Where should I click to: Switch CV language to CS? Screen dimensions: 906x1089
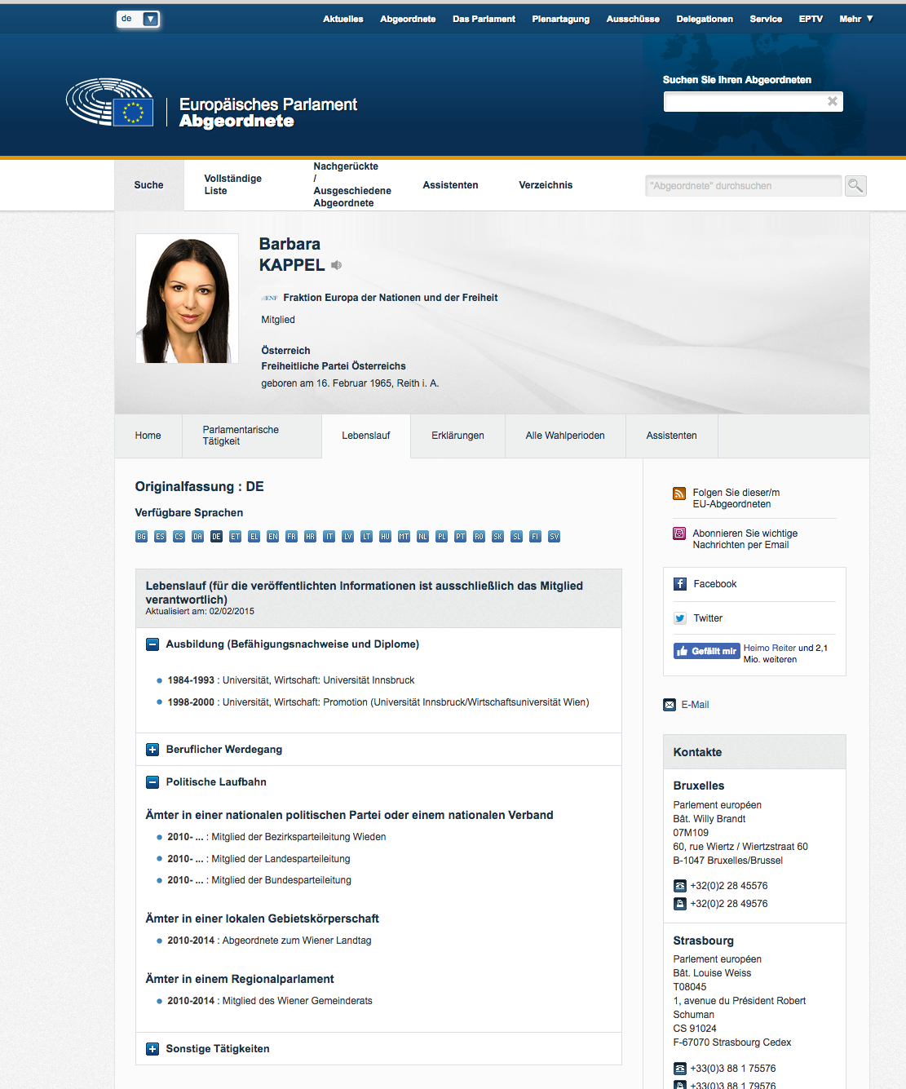(179, 537)
